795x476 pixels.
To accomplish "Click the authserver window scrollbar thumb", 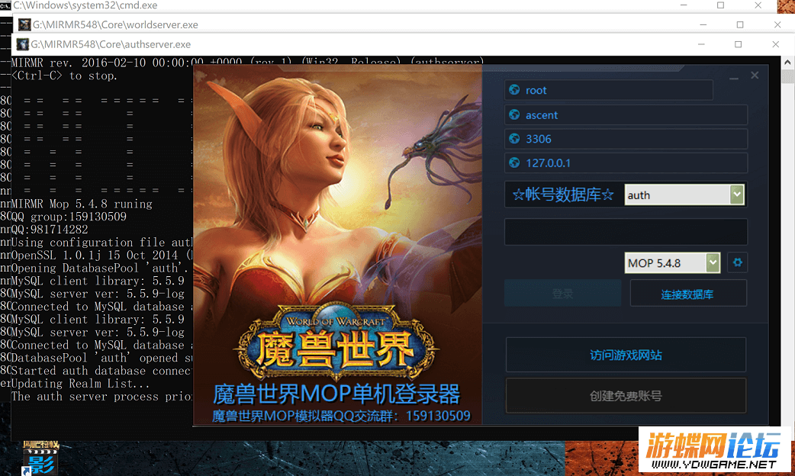I will coord(787,76).
